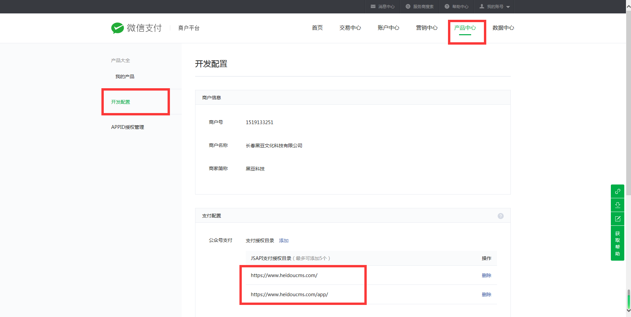
Task: Click the 消息中心 top bar link
Action: coord(387,7)
